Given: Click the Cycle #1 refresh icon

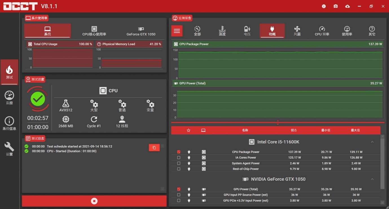Looking at the screenshot, I should [x=94, y=119].
